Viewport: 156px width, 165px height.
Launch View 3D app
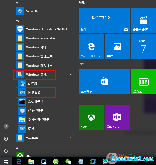[44, 11]
